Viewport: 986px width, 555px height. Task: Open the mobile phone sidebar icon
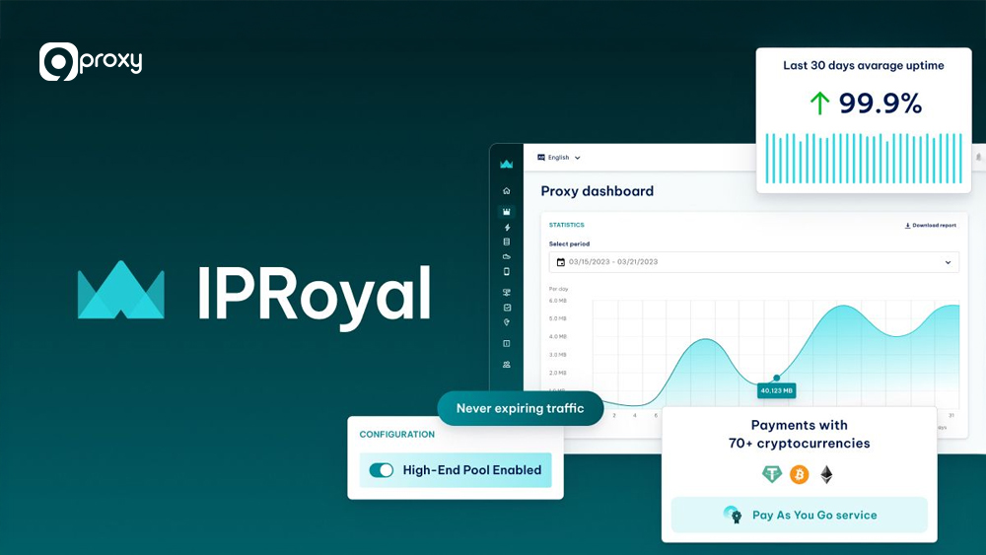pos(506,271)
